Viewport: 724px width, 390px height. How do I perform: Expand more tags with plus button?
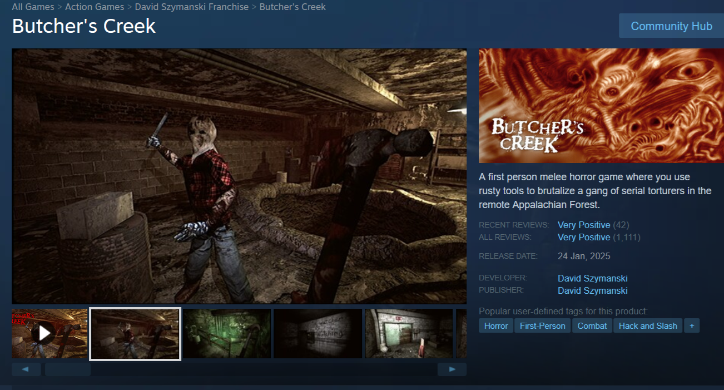(692, 326)
